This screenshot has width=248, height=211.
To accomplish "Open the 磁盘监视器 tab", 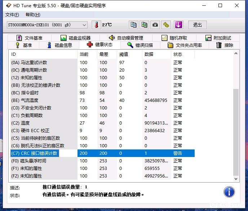I will pos(75,38).
